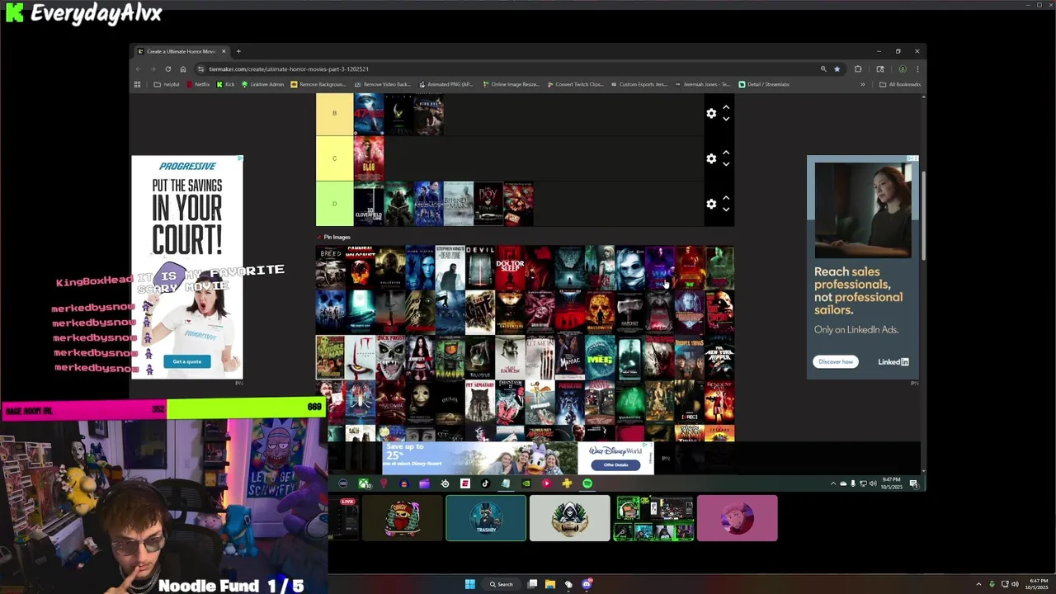
Task: Select the Halloween pumpkin poster
Action: pyautogui.click(x=600, y=312)
